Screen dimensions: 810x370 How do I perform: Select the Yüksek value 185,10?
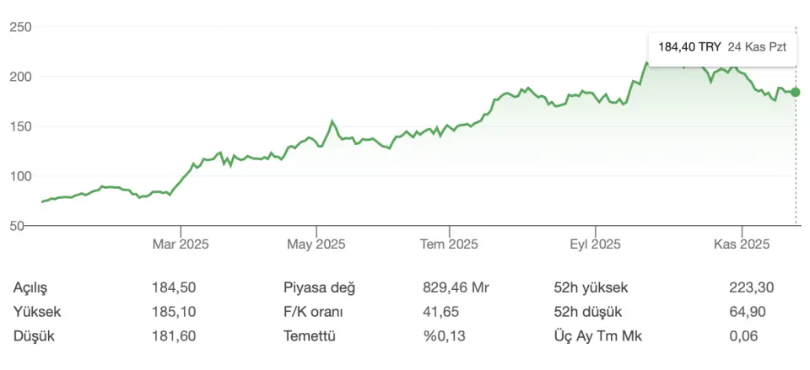tap(174, 312)
